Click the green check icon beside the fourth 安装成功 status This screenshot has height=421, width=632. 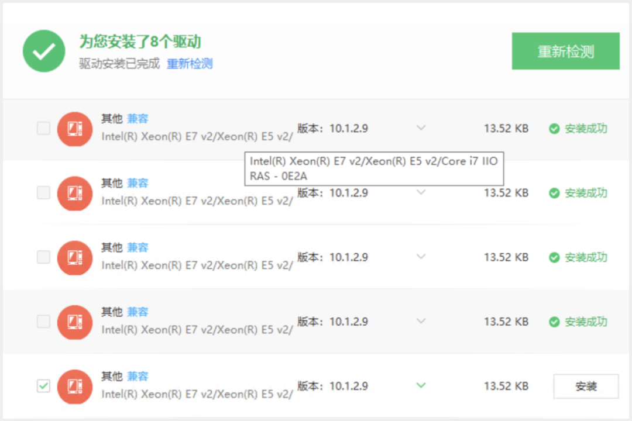tap(554, 321)
